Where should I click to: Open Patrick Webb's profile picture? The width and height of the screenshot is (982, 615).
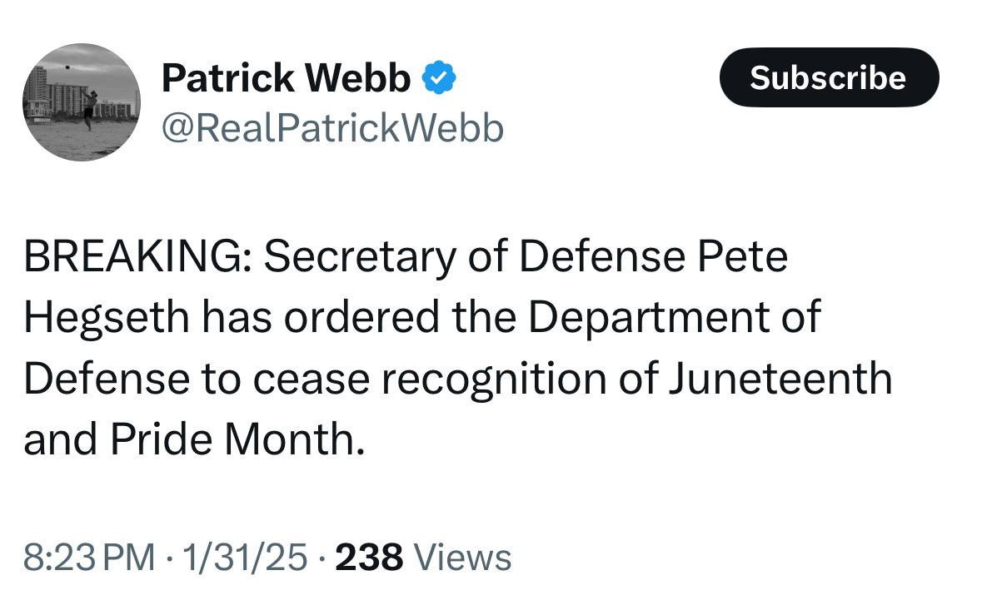(81, 102)
